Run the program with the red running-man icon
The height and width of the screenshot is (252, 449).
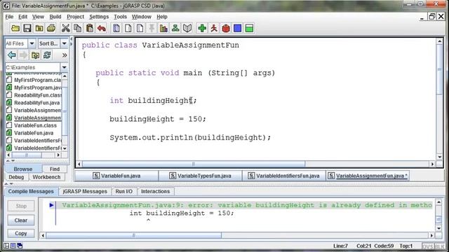tap(214, 28)
